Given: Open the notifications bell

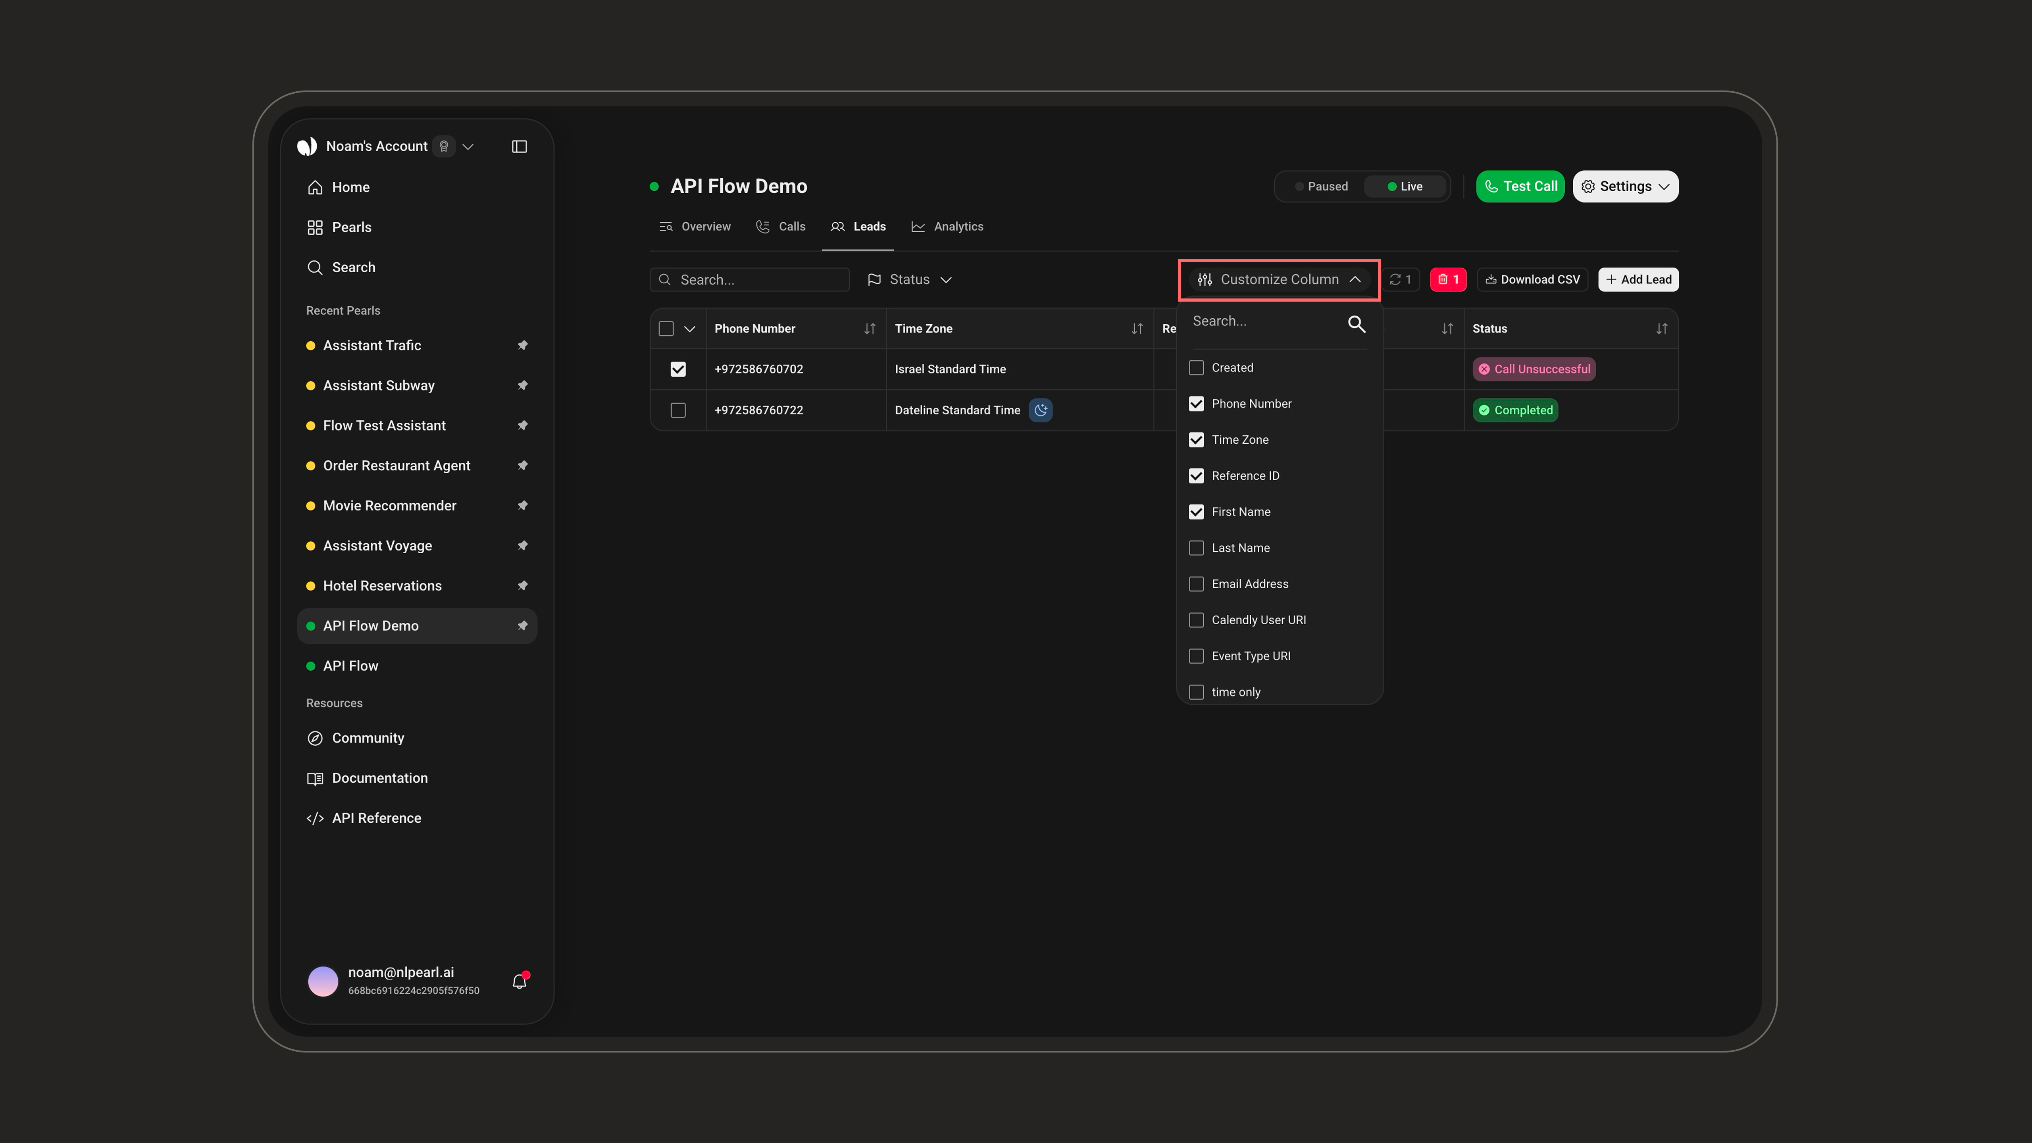Looking at the screenshot, I should coord(519,981).
